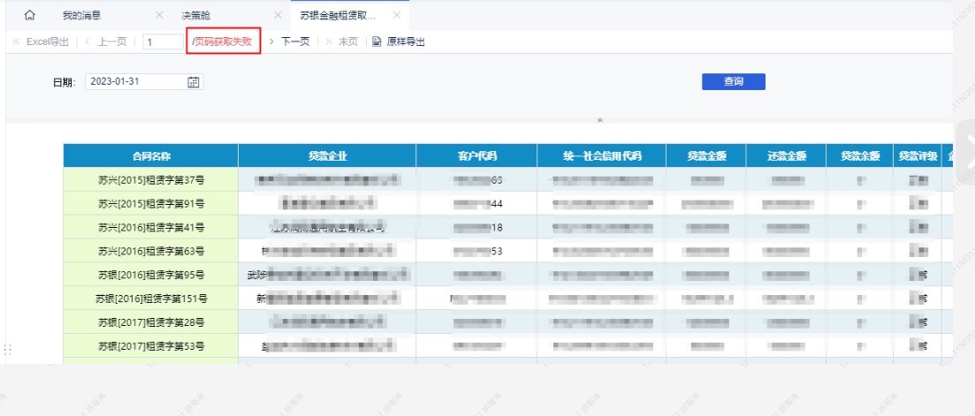This screenshot has width=975, height=416.
Task: Select the 苏银金融租赁取... tab
Action: pos(338,16)
